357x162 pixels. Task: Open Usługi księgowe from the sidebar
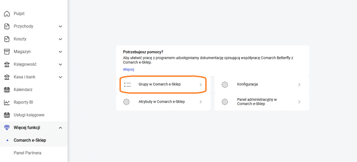pyautogui.click(x=29, y=115)
